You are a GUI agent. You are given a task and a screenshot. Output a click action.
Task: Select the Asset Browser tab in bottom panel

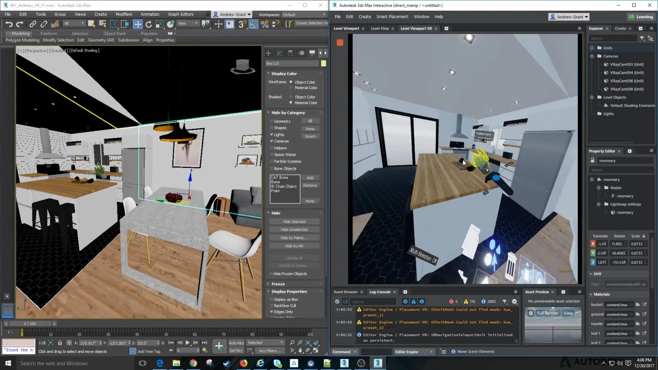click(x=345, y=292)
